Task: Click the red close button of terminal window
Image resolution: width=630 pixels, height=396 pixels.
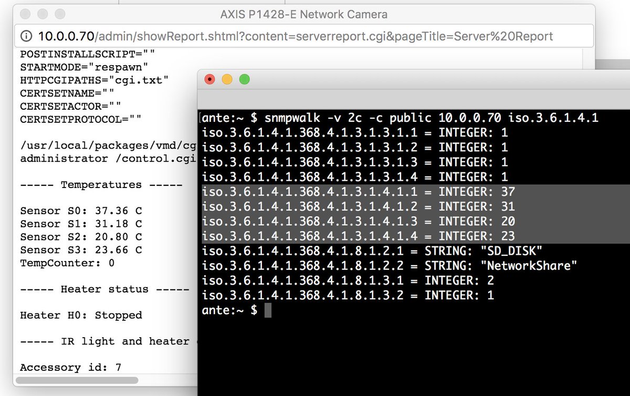Action: (x=211, y=80)
